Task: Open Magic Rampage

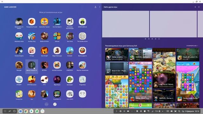Action: pyautogui.click(x=57, y=51)
